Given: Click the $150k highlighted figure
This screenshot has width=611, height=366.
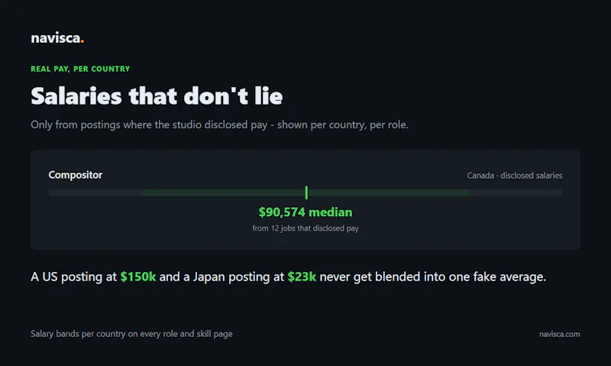Looking at the screenshot, I should [x=138, y=277].
